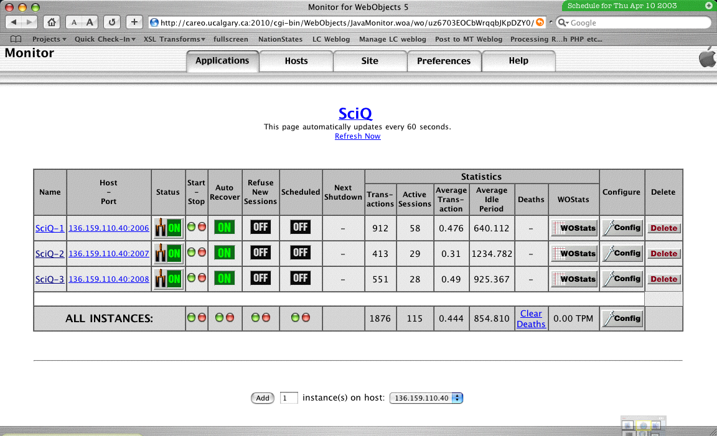The image size is (717, 436).
Task: Toggle Scheduled for SciQ-3
Action: 301,278
